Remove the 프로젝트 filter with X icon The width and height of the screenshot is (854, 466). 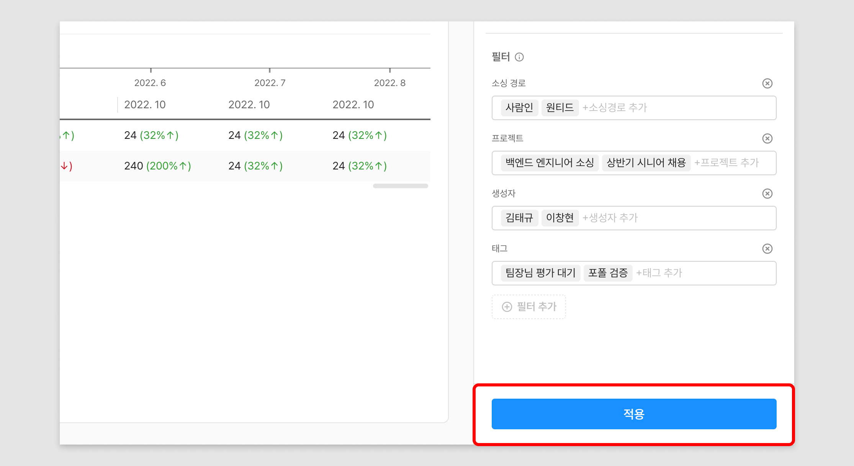(767, 138)
